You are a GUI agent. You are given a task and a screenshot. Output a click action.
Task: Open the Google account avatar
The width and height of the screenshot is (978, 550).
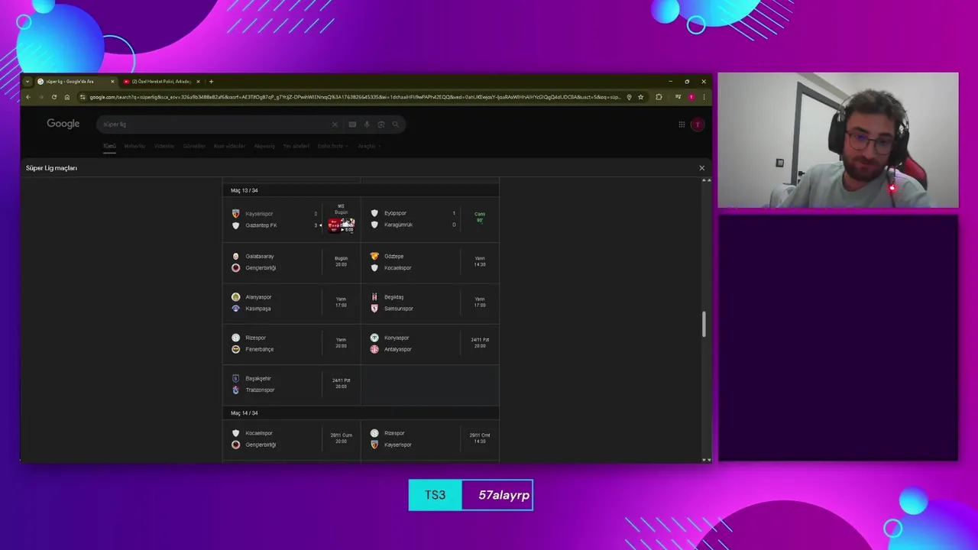pos(697,125)
